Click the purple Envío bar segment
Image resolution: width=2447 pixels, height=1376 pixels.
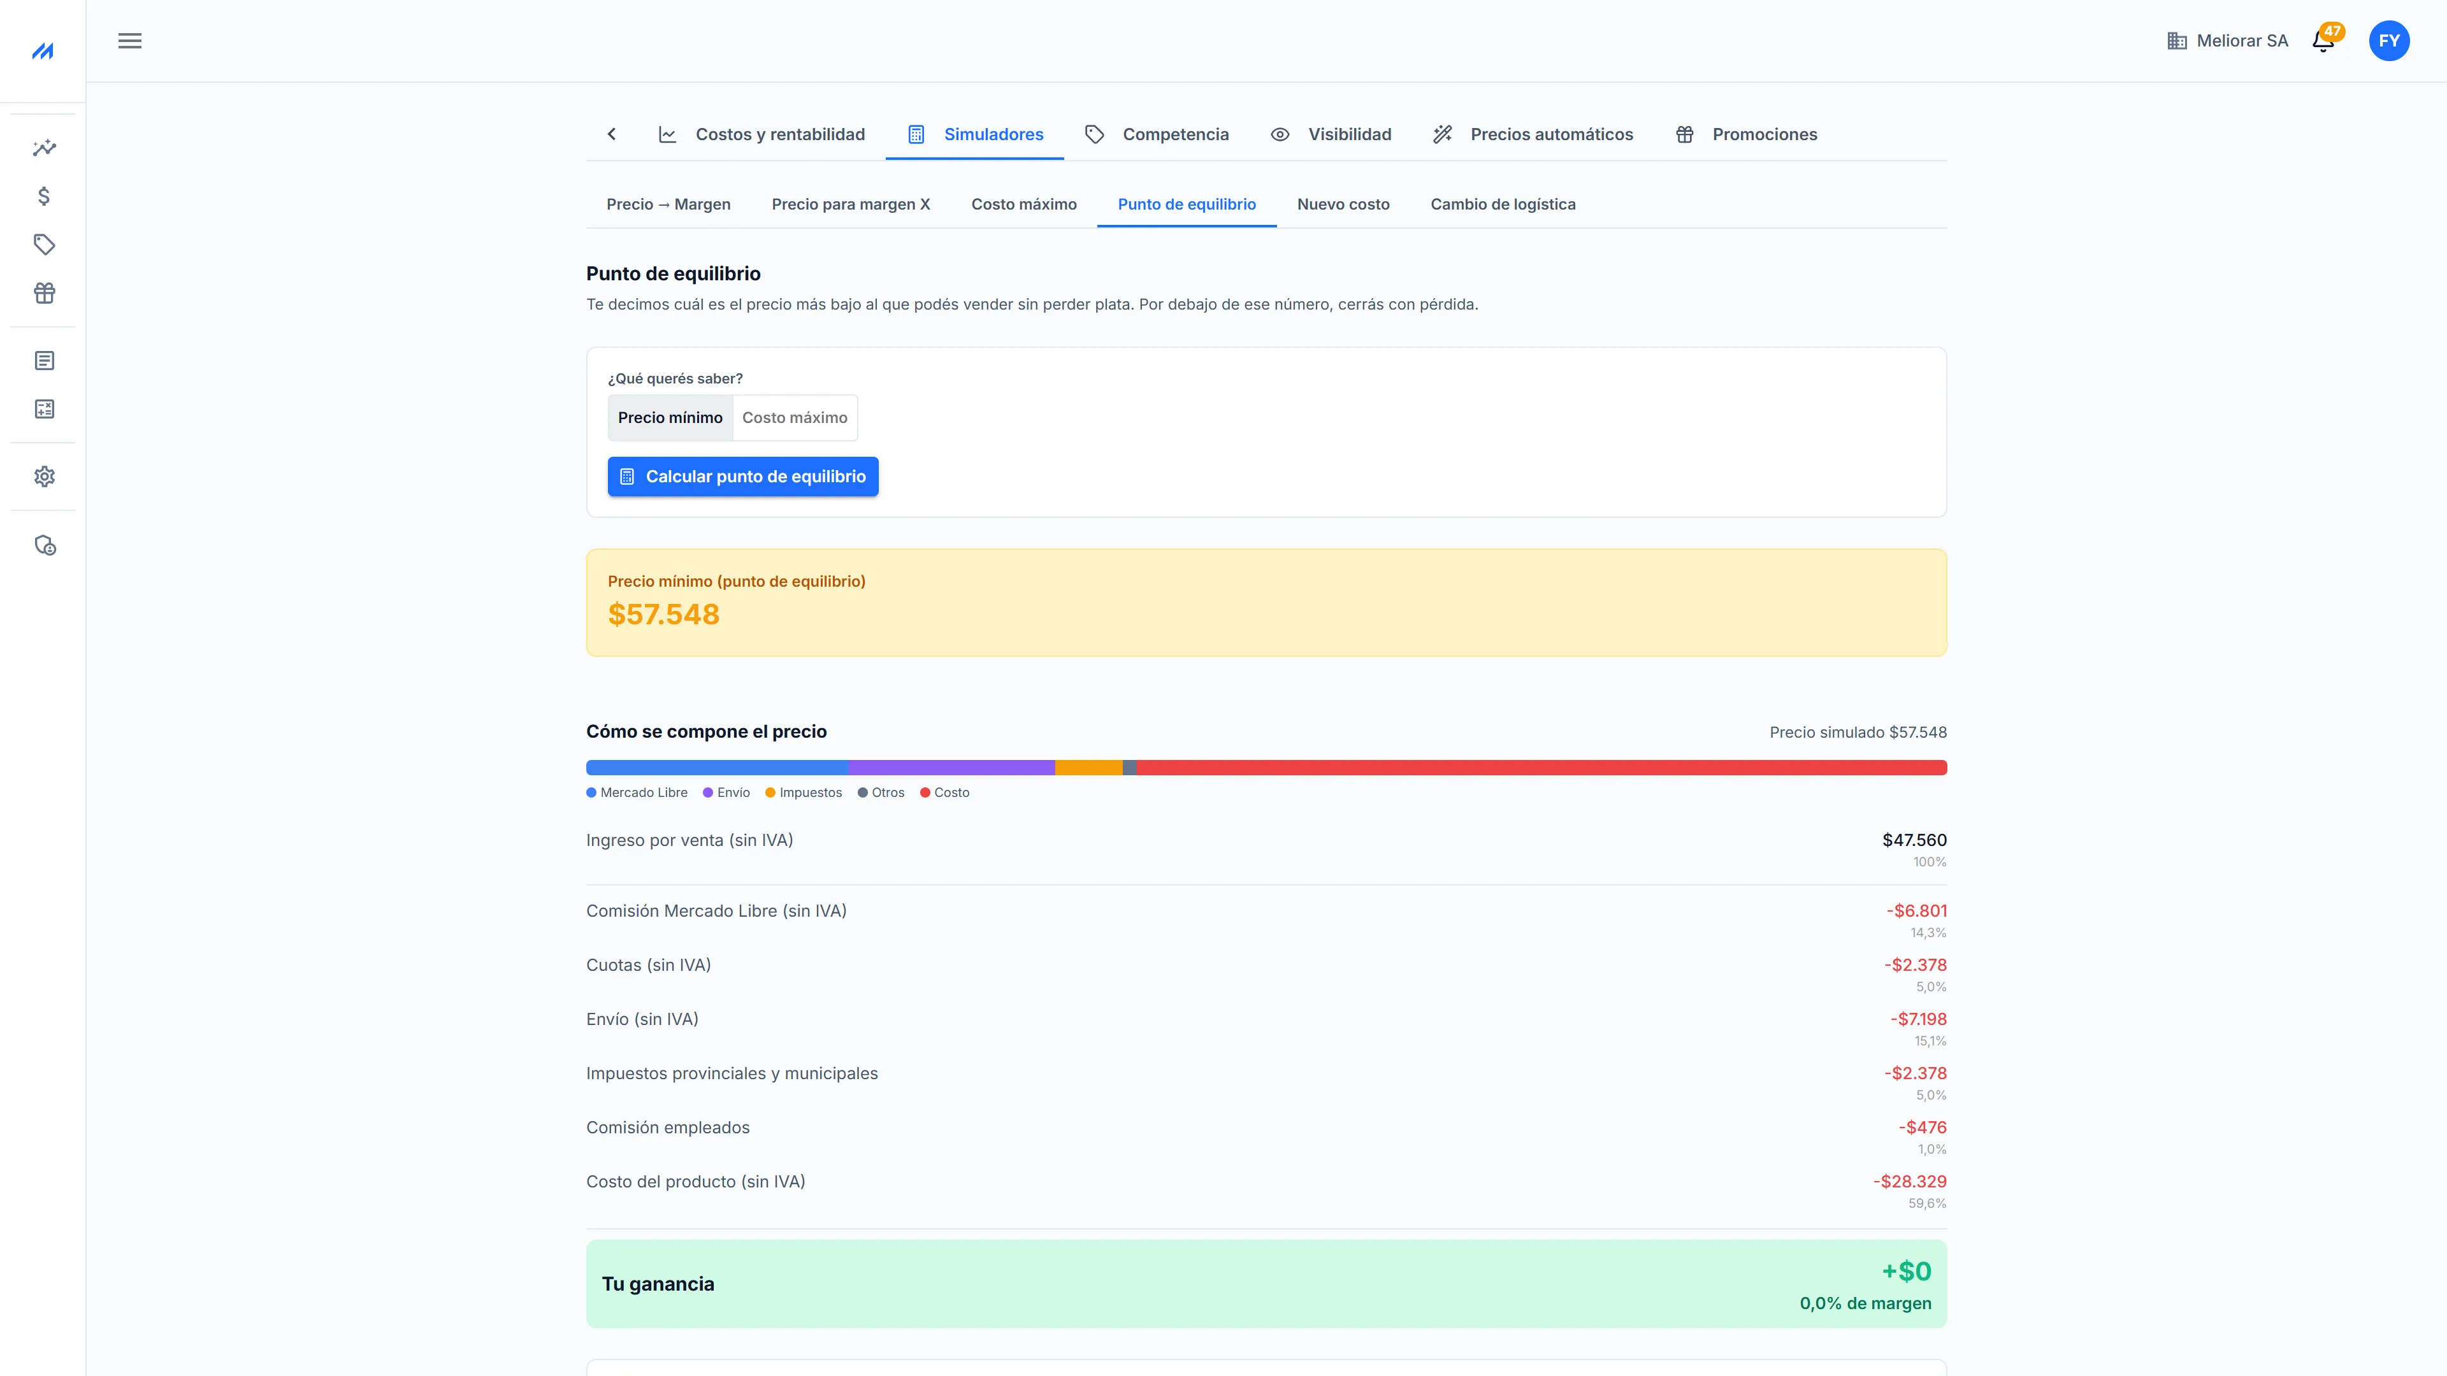pos(952,767)
